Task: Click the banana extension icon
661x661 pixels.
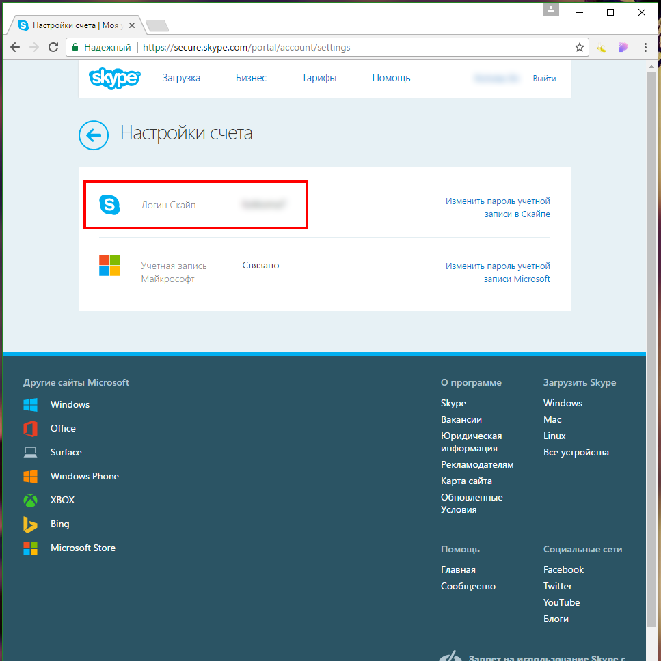Action: click(x=602, y=48)
